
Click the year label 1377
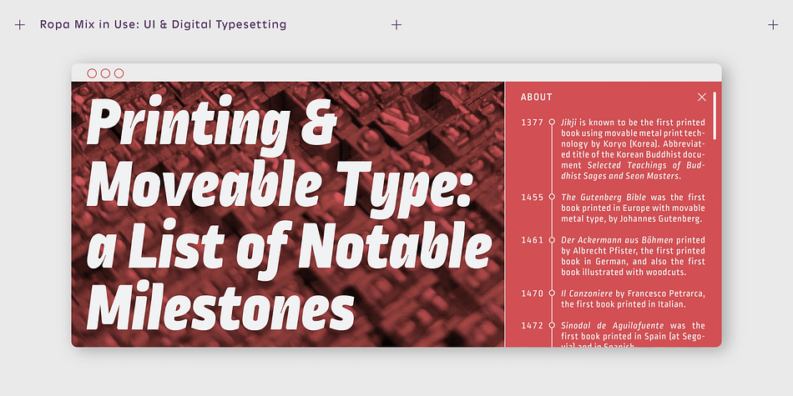coord(532,123)
